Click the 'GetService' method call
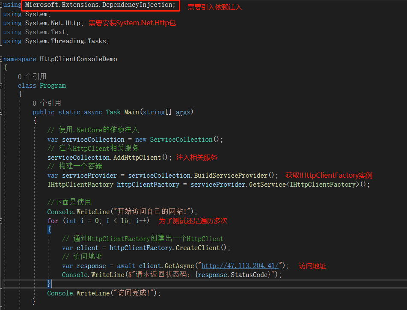This screenshot has height=310, width=407. pos(267,185)
